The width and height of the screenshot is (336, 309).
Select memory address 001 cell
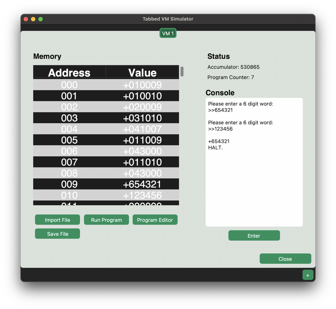click(69, 96)
